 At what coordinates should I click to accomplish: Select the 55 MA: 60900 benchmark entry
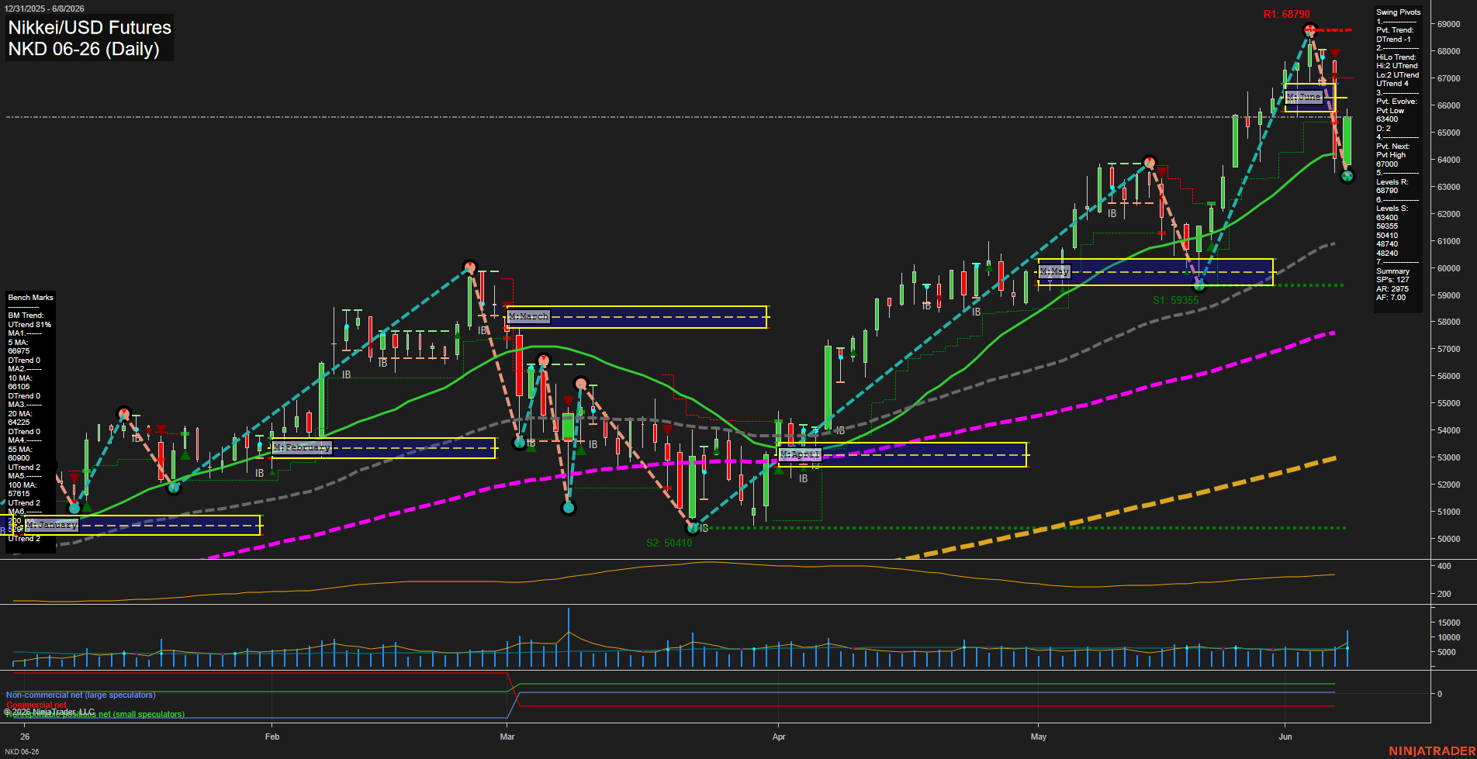point(19,454)
